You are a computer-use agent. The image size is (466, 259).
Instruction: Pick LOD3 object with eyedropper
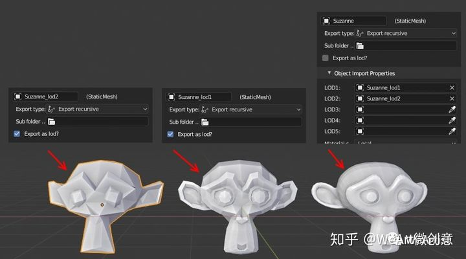[x=452, y=109]
